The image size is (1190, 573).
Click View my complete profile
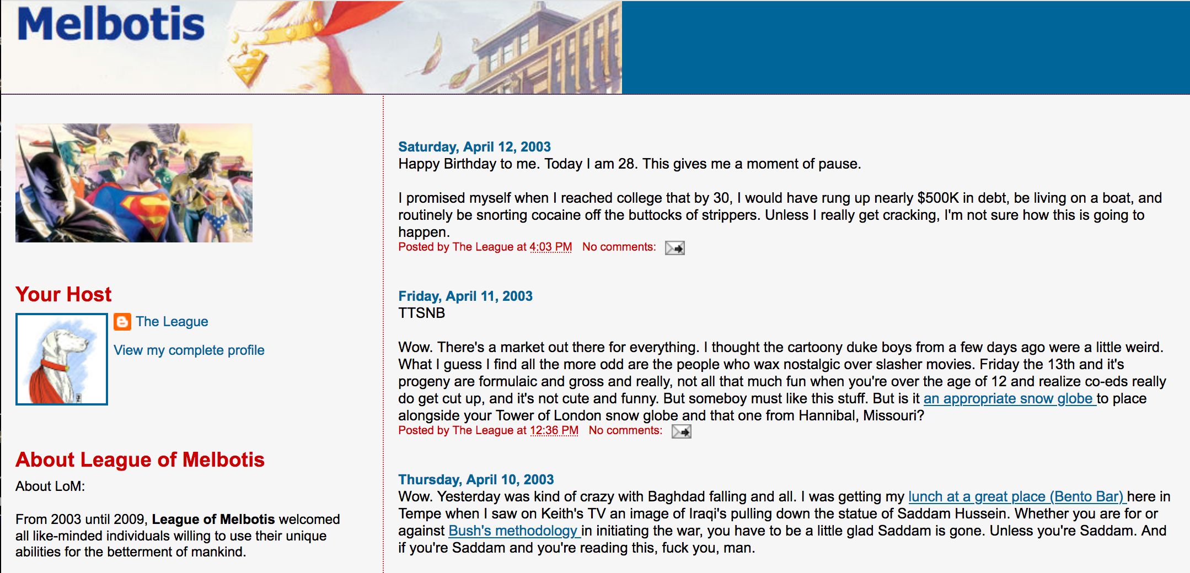point(189,350)
